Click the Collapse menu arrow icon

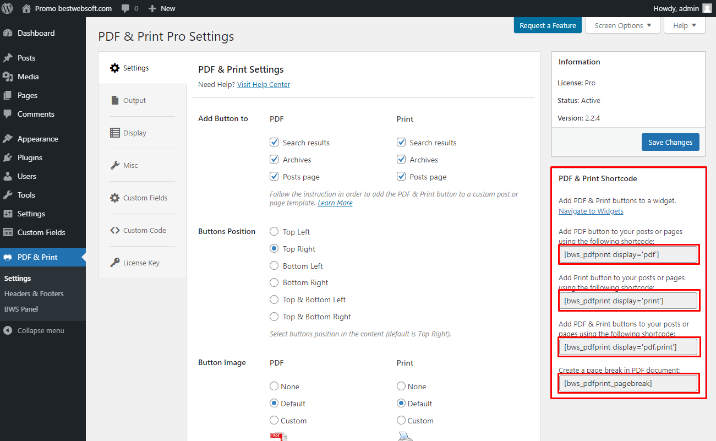click(x=8, y=331)
